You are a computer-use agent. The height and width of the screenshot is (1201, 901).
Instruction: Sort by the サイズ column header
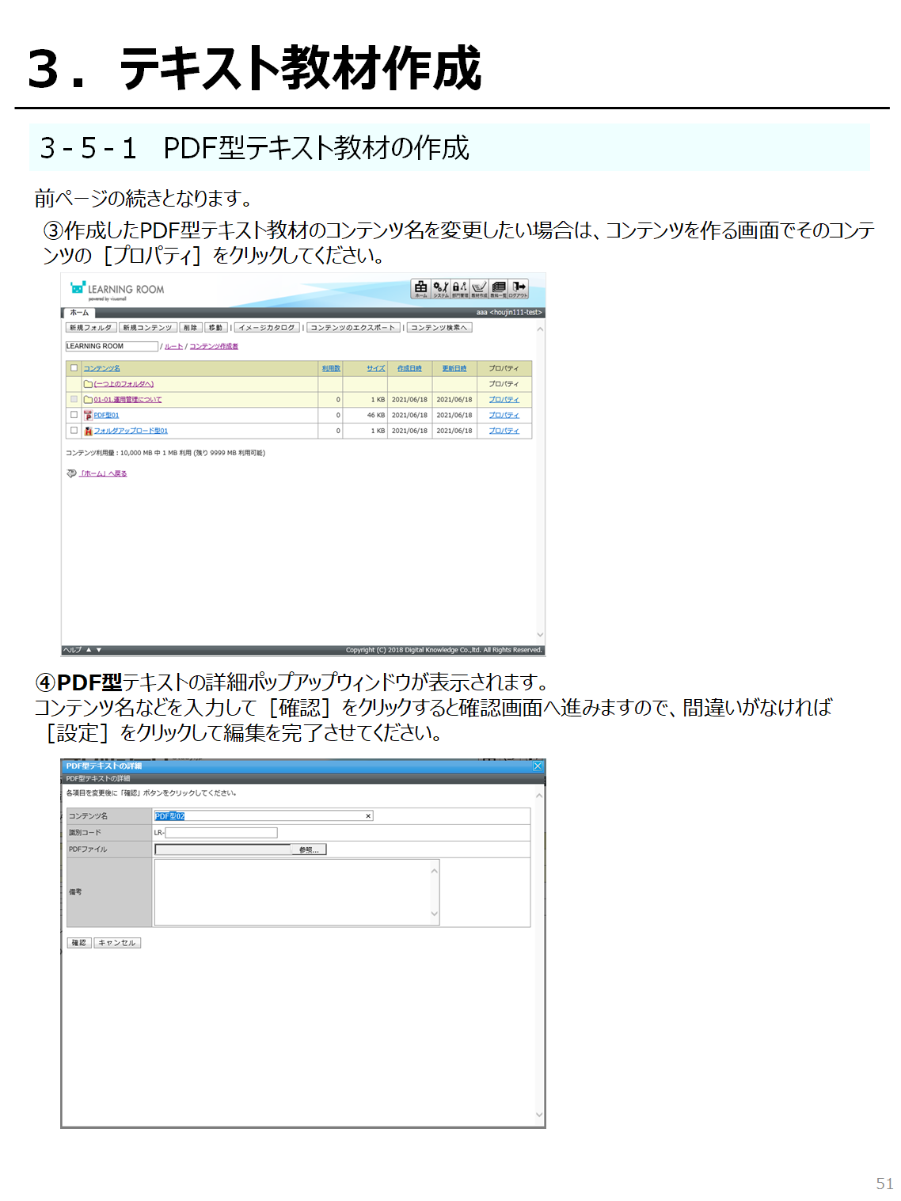pyautogui.click(x=375, y=368)
